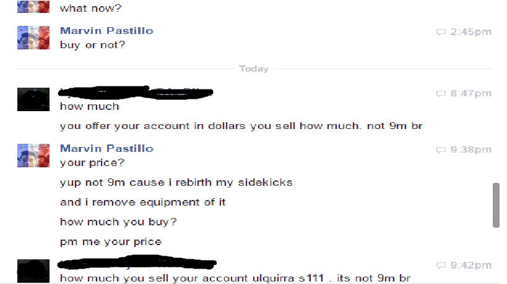The width and height of the screenshot is (507, 284).
Task: Open the dark avatar beside 'how much'
Action: [x=33, y=99]
